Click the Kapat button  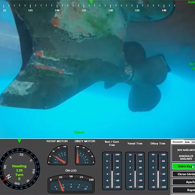184,190
